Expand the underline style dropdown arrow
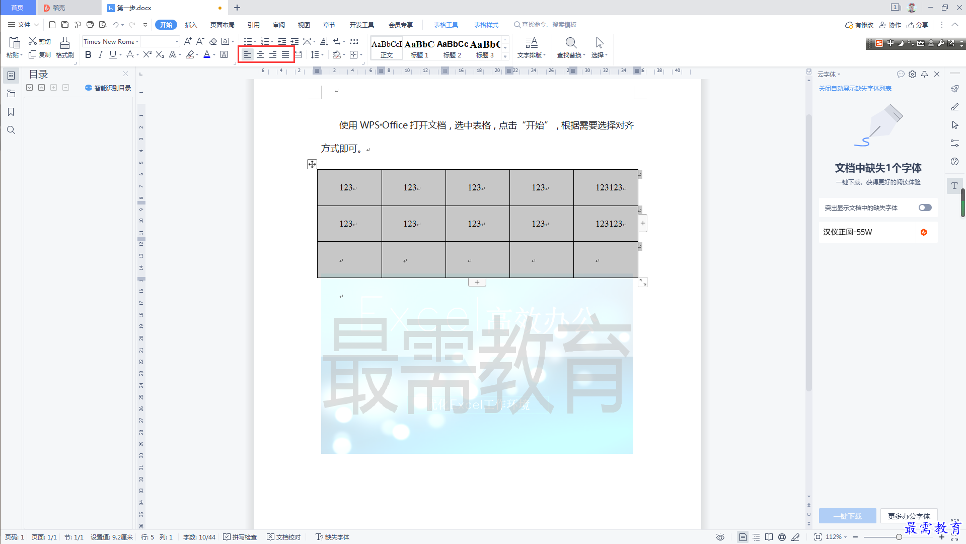This screenshot has height=544, width=966. coord(121,55)
